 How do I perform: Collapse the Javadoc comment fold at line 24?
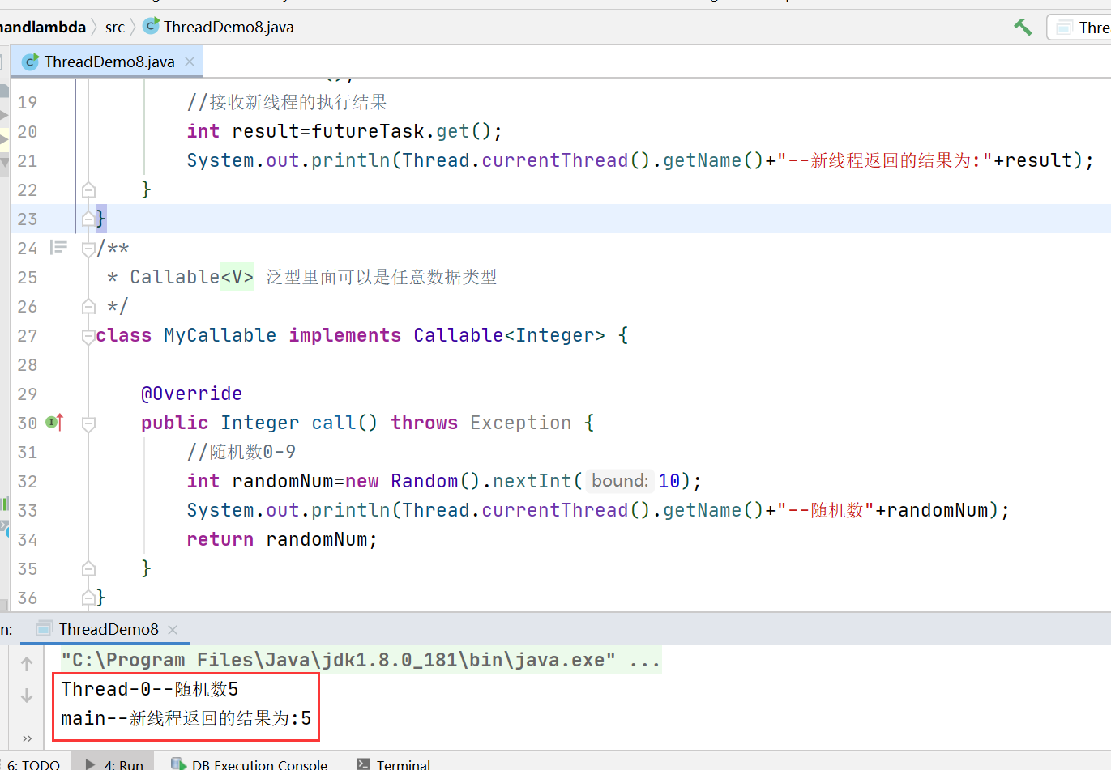[x=88, y=249]
